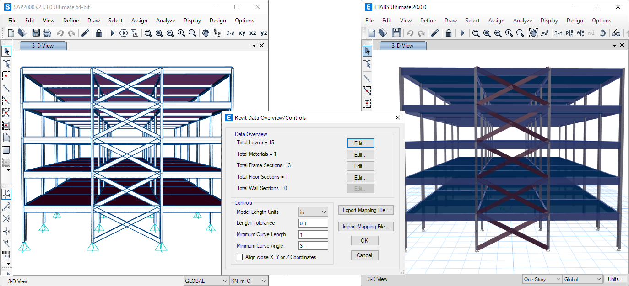
Task: Open Define menu in SAP2000
Action: click(71, 21)
